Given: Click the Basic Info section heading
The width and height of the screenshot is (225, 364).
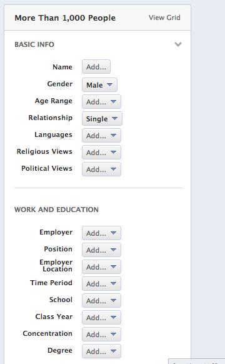Looking at the screenshot, I should pyautogui.click(x=34, y=44).
